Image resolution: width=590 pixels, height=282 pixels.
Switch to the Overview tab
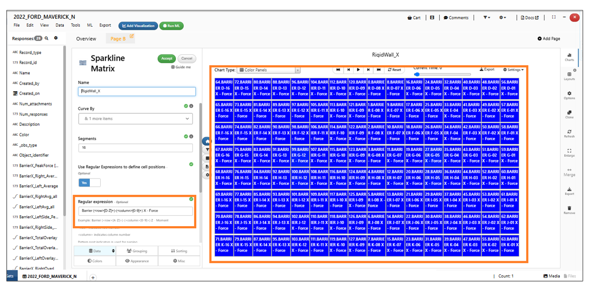(x=86, y=39)
